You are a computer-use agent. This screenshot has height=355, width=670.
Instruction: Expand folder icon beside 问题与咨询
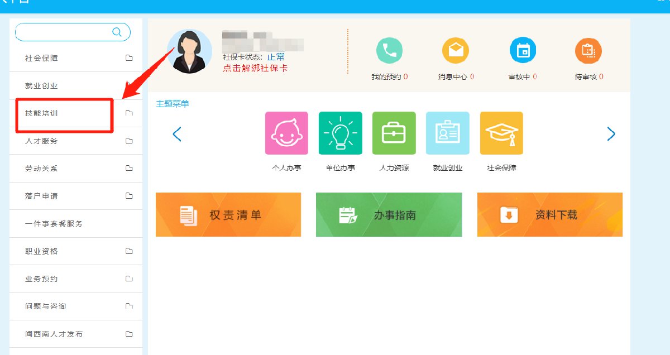pyautogui.click(x=129, y=306)
